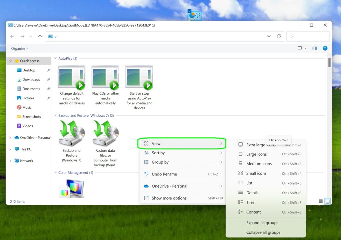Viewport: 341px width, 240px height.
Task: Open Pictures in the navigation pane
Action: click(x=28, y=98)
